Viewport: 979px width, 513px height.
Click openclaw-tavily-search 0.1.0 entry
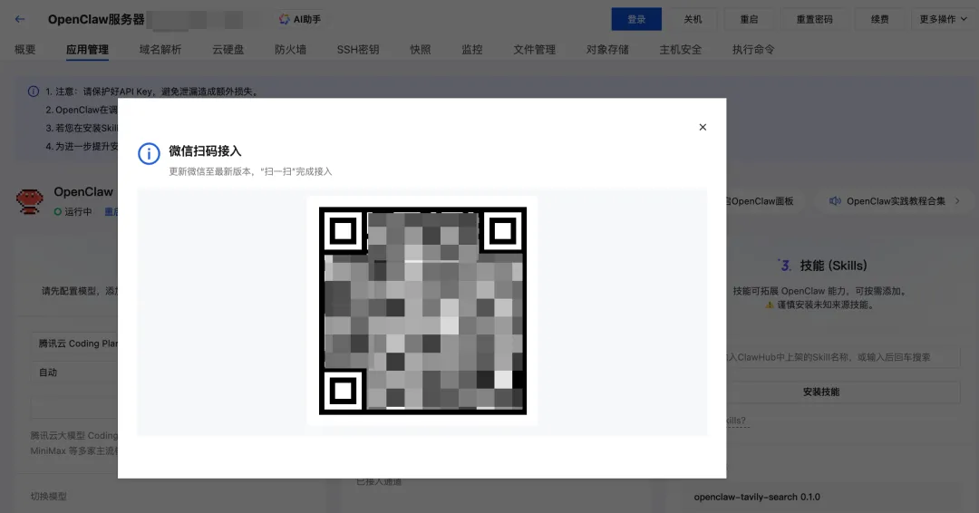[x=757, y=497]
